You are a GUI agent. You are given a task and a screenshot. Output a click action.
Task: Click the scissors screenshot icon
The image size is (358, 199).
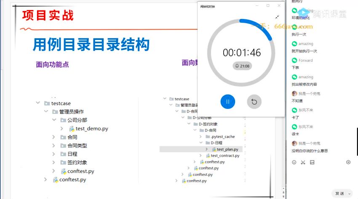303,162
